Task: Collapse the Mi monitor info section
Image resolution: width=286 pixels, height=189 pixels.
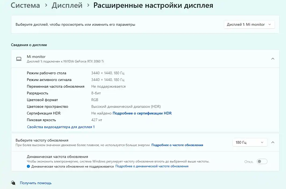Action: 273,59
